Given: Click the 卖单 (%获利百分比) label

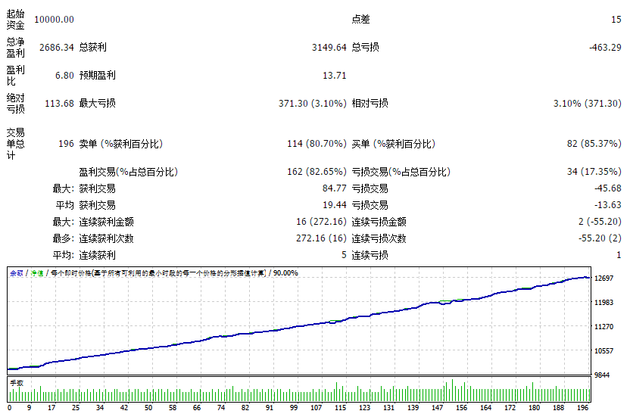Looking at the screenshot, I should tap(121, 144).
